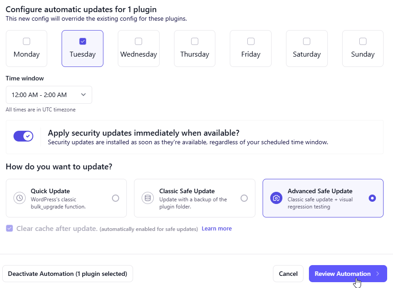Toggle off immediate security updates switch
This screenshot has height=288, width=393.
[23, 136]
